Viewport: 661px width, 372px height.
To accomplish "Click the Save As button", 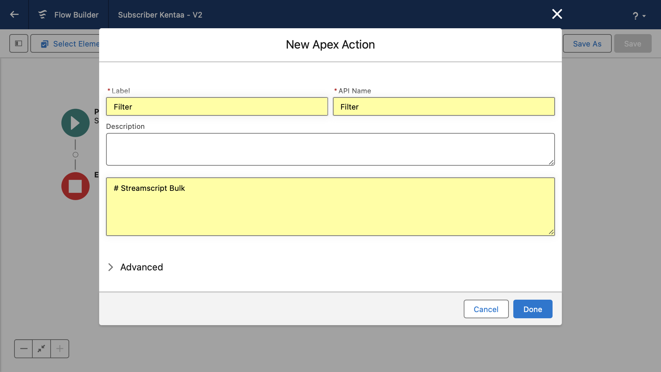I will [x=587, y=43].
